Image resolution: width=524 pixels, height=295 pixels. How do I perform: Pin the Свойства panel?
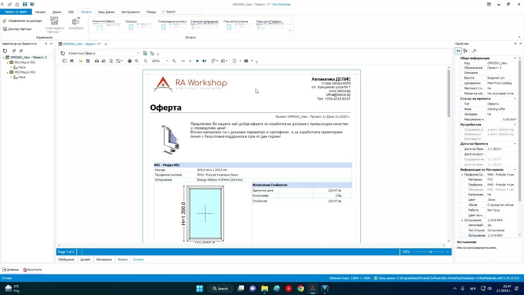pos(515,43)
